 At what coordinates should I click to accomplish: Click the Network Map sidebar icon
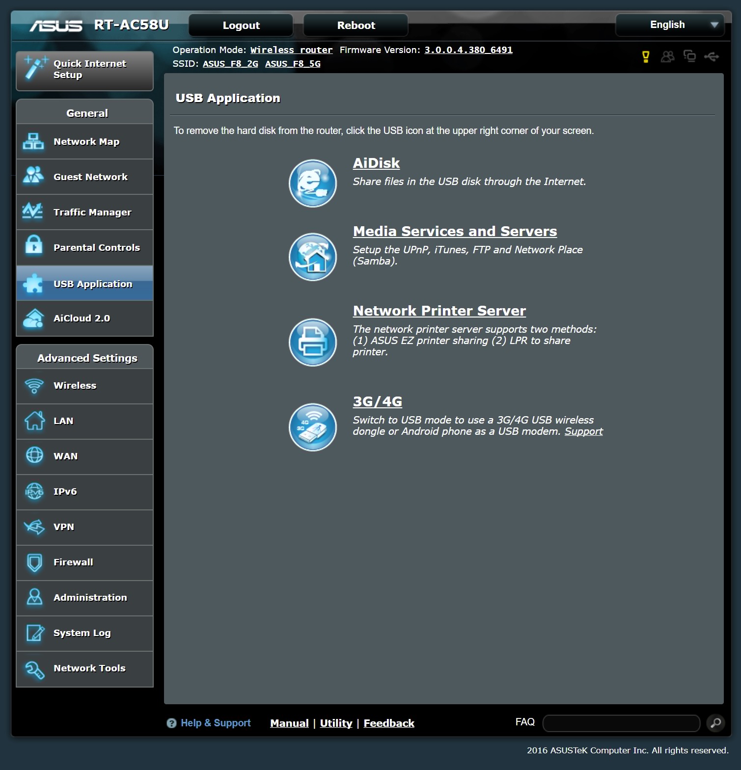tap(33, 141)
